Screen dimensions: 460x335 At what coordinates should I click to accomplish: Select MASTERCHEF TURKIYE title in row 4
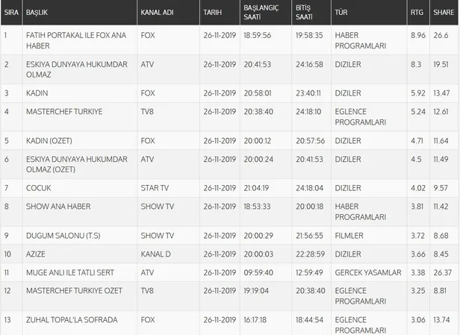click(x=64, y=112)
